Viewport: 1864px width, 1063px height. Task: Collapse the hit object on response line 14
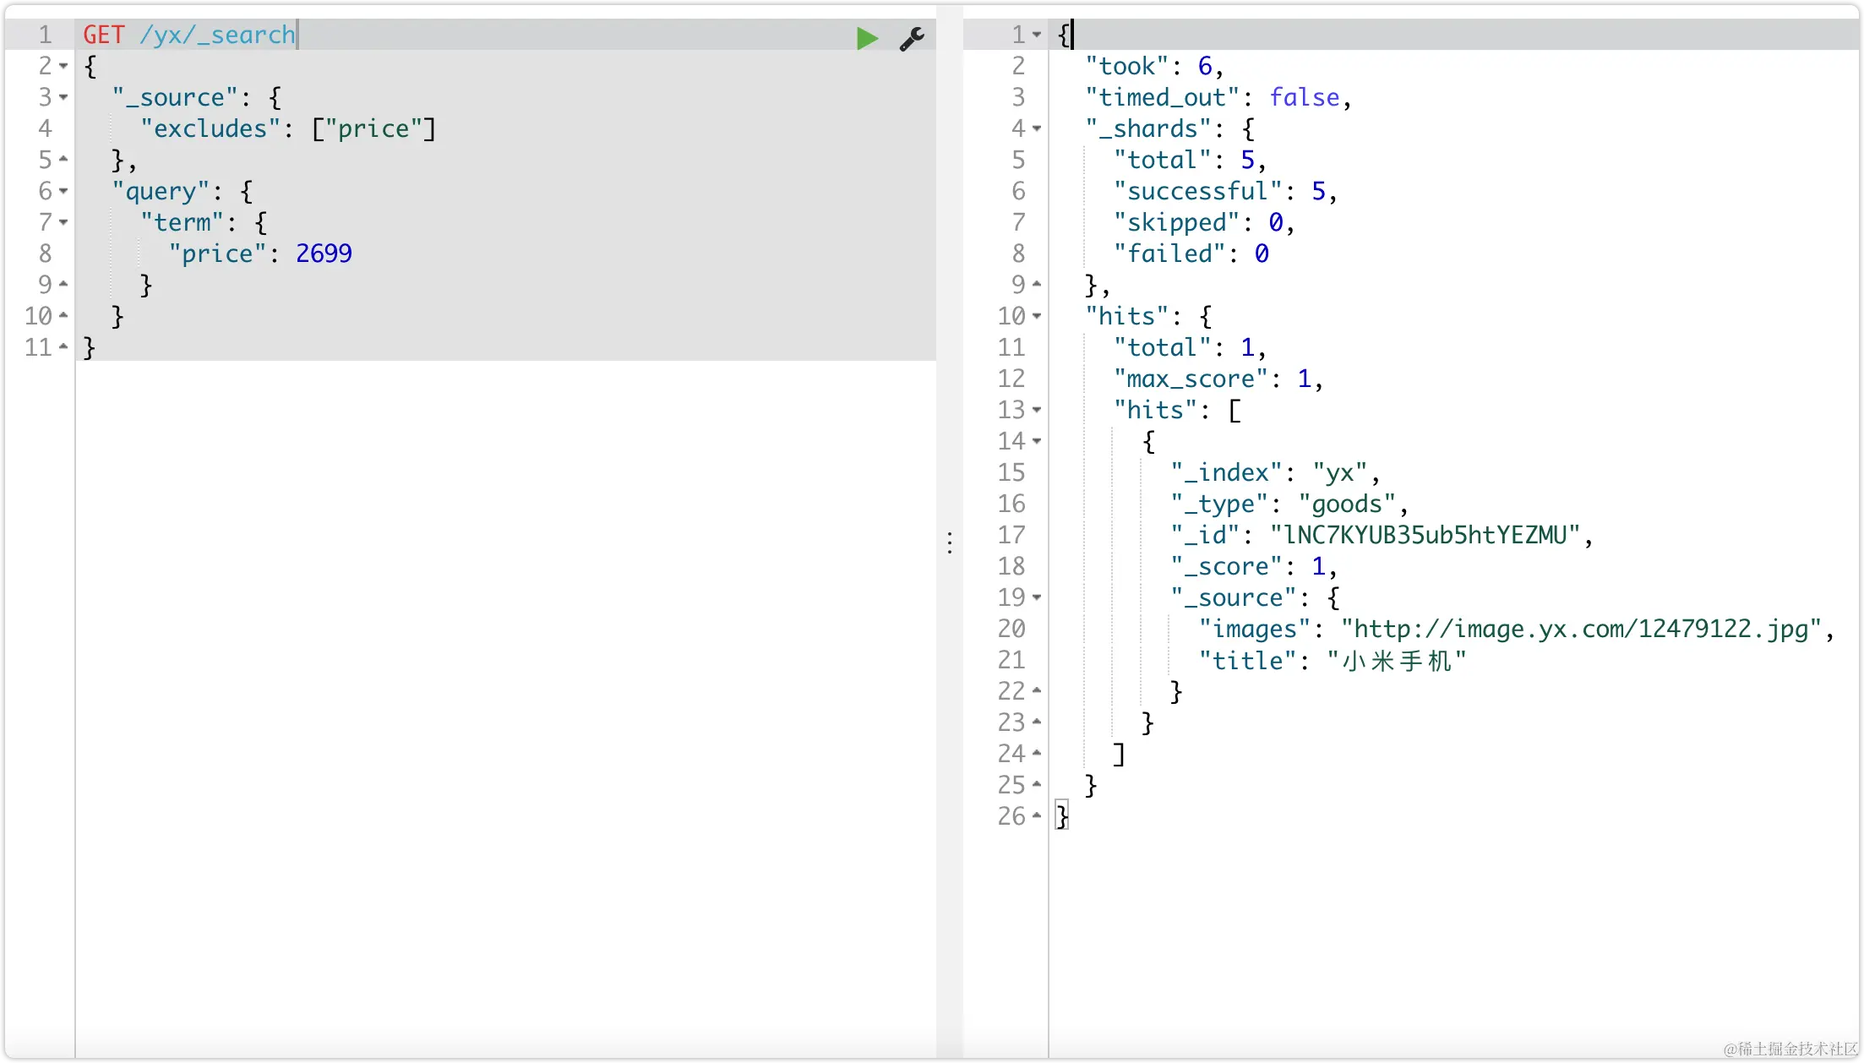[1037, 441]
